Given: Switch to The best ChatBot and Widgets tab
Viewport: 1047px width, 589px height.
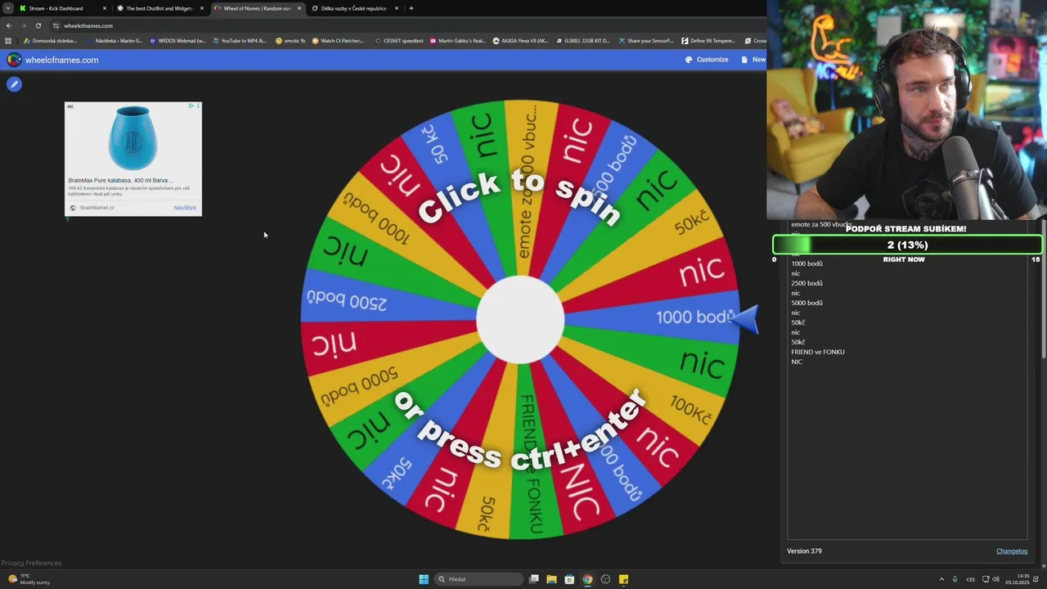Looking at the screenshot, I should [x=160, y=8].
